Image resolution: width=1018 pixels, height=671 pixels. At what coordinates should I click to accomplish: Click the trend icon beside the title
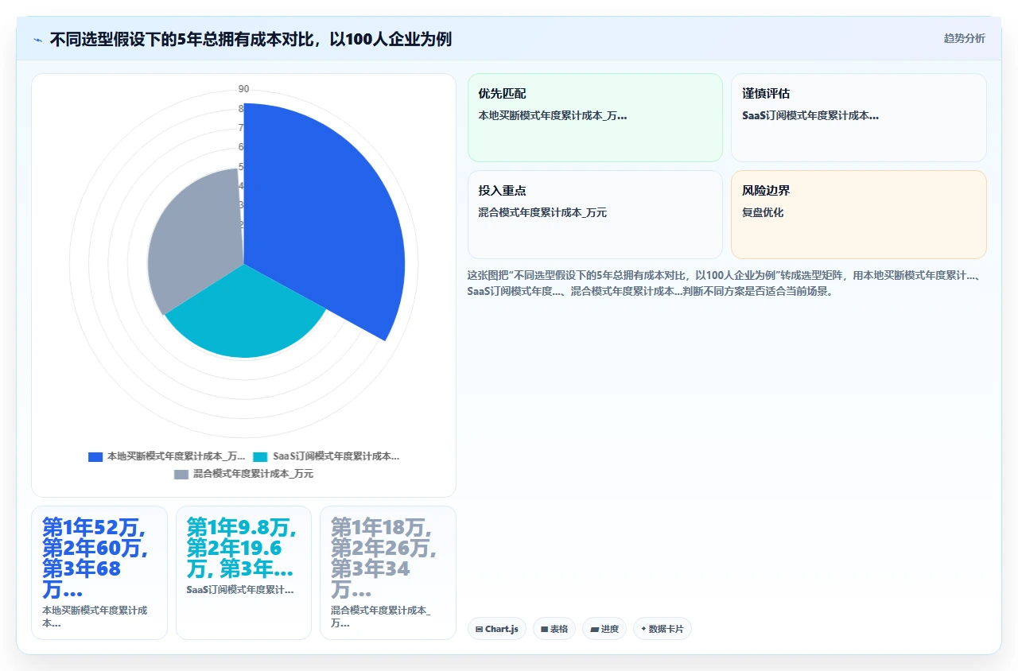pos(38,39)
